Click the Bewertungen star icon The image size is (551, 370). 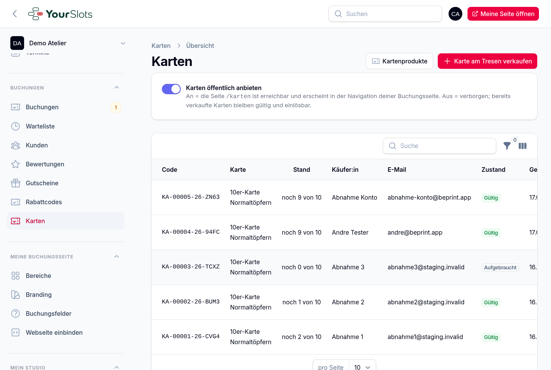(x=15, y=164)
